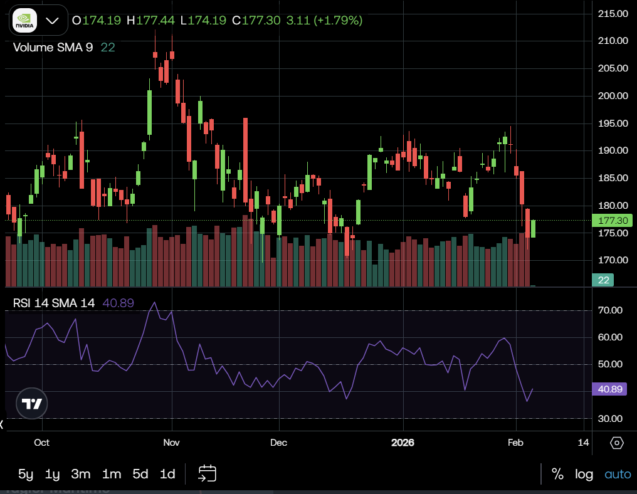Switch to the 1m time range
This screenshot has width=637, height=494.
click(x=111, y=474)
